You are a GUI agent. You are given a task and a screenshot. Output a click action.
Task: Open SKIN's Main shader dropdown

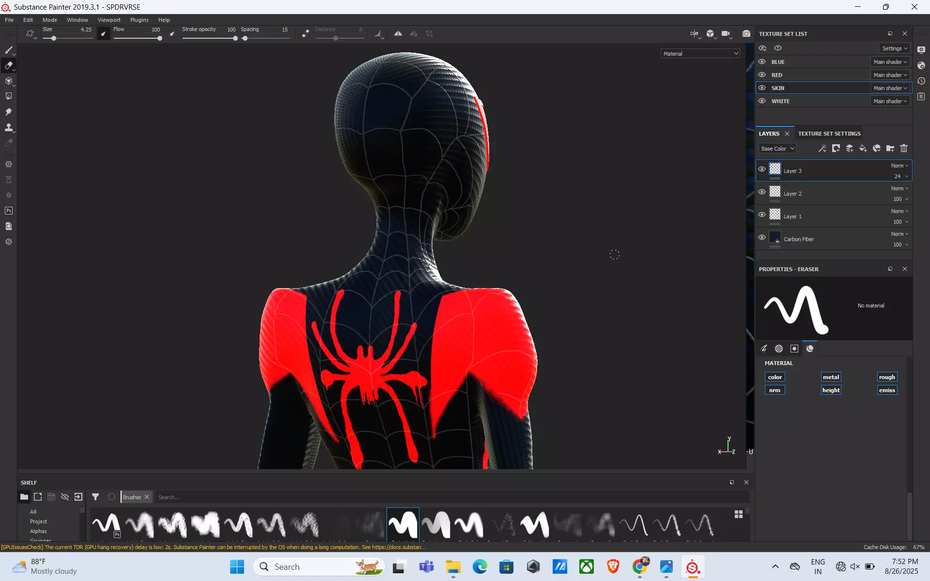890,88
